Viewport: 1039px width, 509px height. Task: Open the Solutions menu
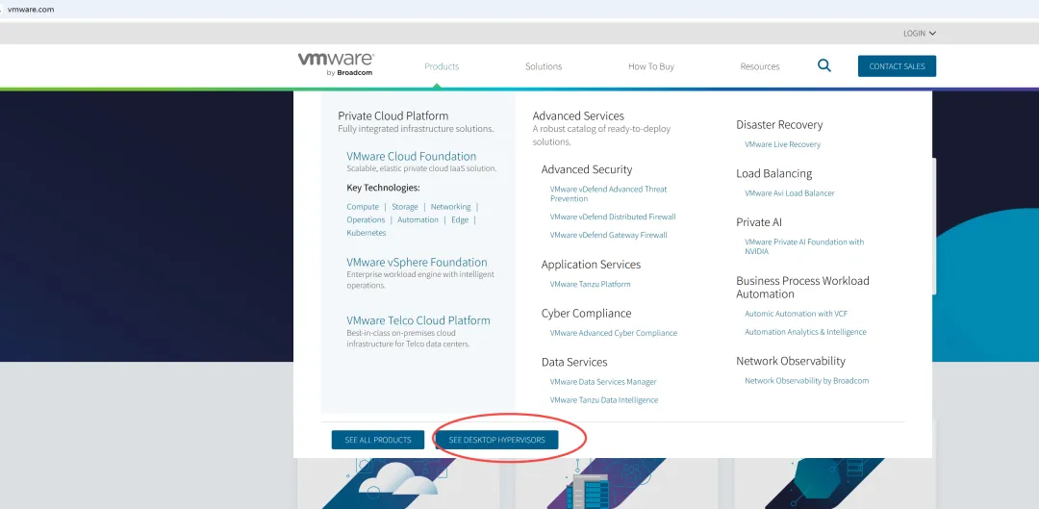tap(544, 66)
